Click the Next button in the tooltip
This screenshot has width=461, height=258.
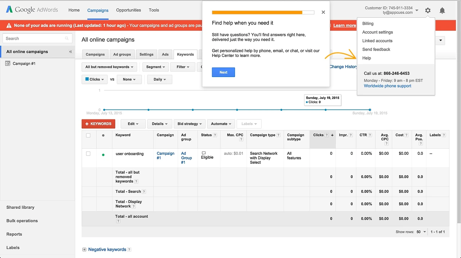(223, 72)
